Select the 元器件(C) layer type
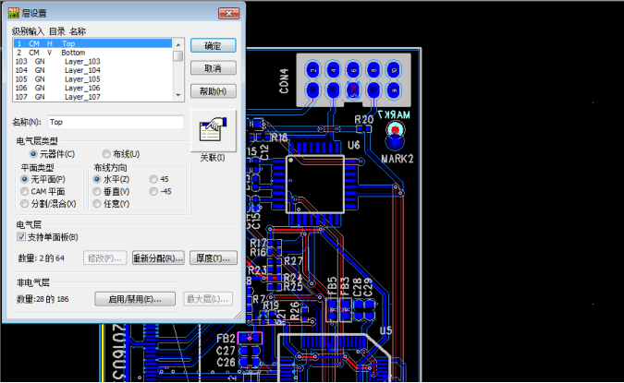624x383 pixels. tap(52, 154)
